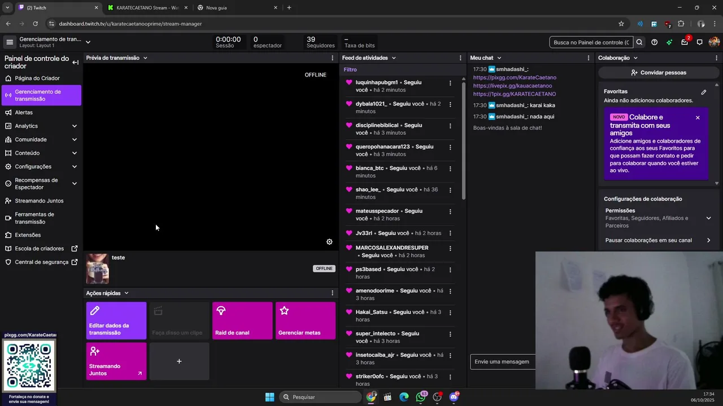Screen dimensions: 723x406
Task: Click the Filtro link in activity feed
Action: tap(350, 70)
